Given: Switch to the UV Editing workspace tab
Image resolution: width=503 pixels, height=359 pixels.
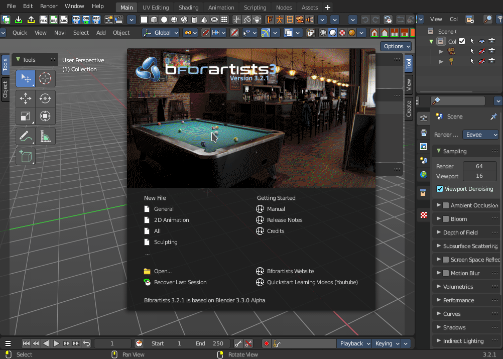Looking at the screenshot, I should click(x=156, y=8).
